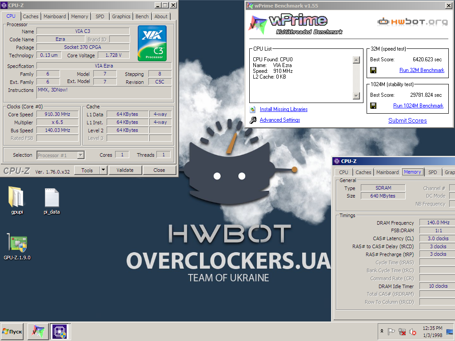
Task: Click the Close button in CPU-Z
Action: (159, 170)
